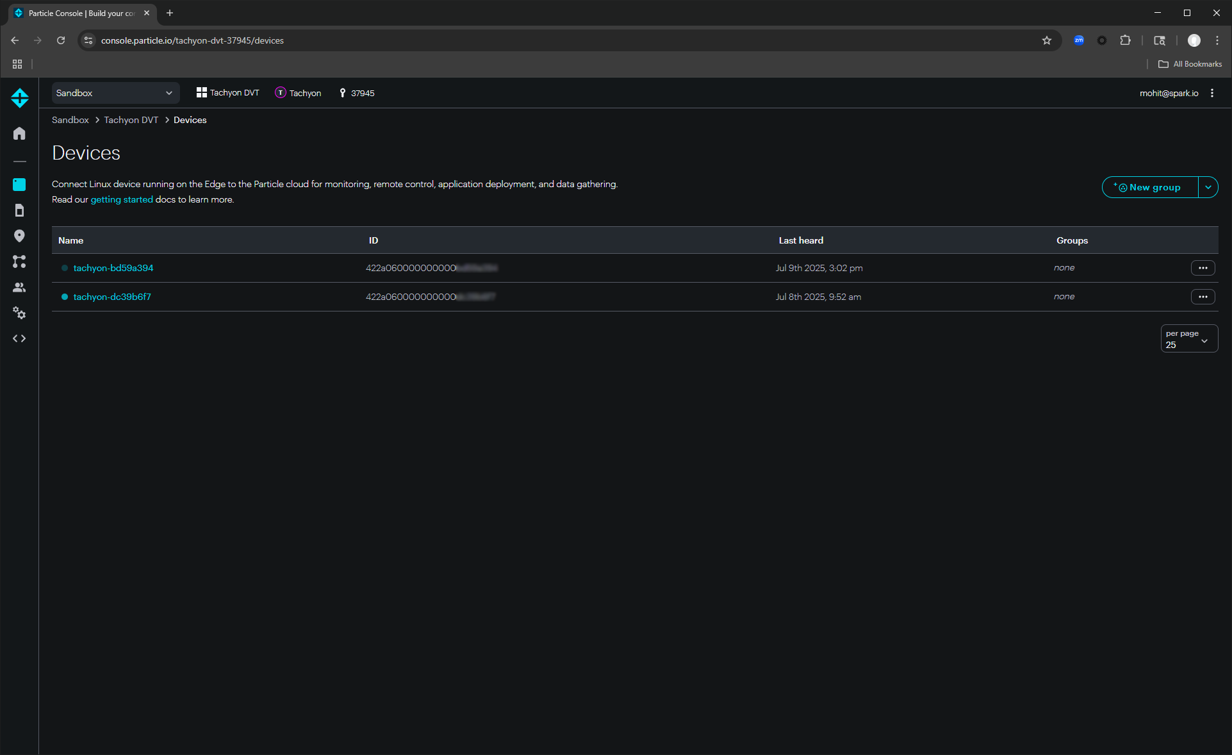Open the Team members sidebar icon

tap(19, 287)
